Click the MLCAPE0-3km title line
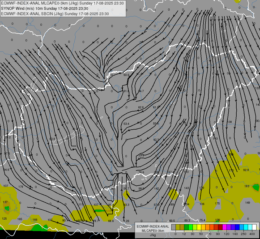The height and width of the screenshot is (239, 260). (x=62, y=3)
